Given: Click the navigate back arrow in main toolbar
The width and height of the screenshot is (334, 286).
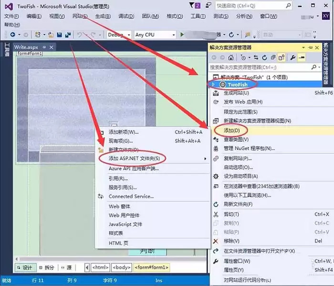Looking at the screenshot, I should click(13, 34).
